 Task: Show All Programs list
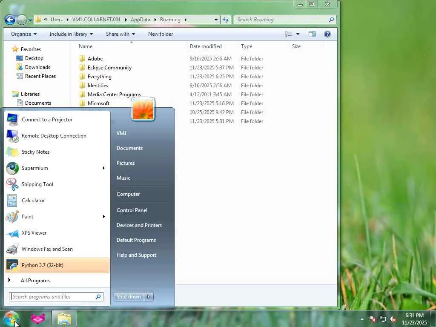pos(35,281)
